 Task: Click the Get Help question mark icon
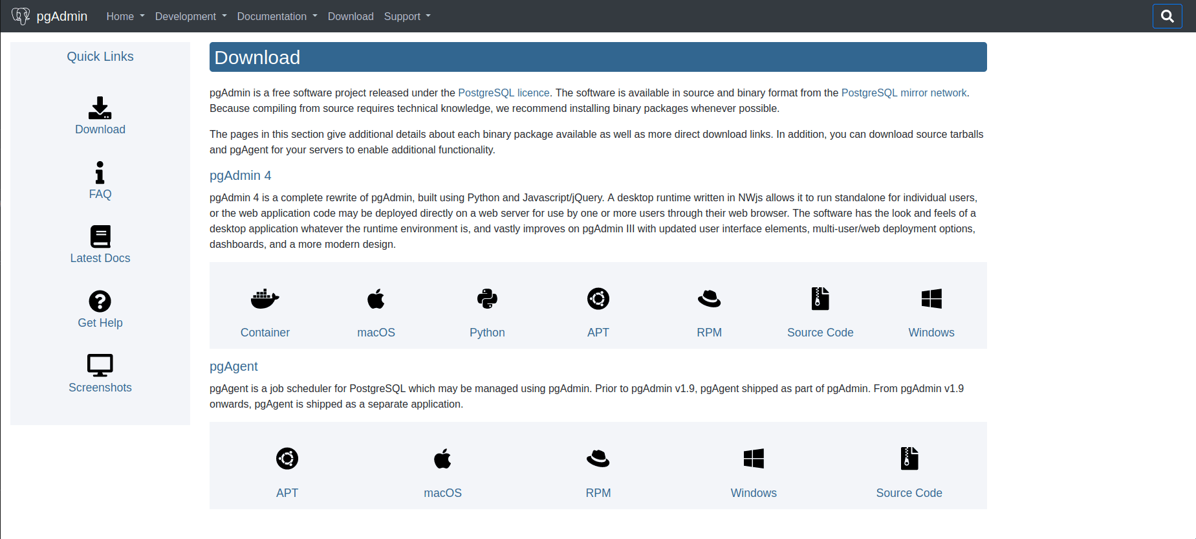[100, 301]
